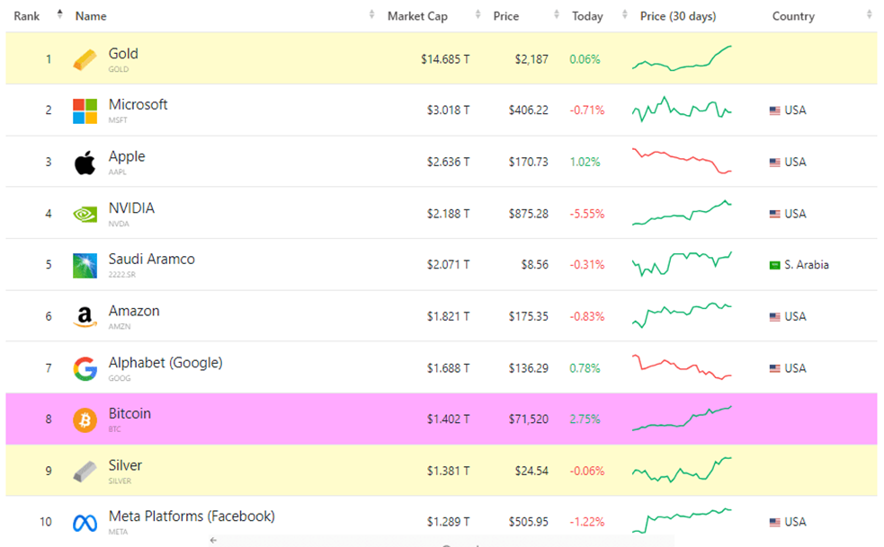This screenshot has height=547, width=884.
Task: Click the Country column header
Action: [x=793, y=16]
